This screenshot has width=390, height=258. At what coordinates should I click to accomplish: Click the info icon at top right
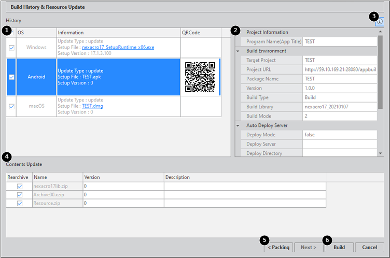380,22
